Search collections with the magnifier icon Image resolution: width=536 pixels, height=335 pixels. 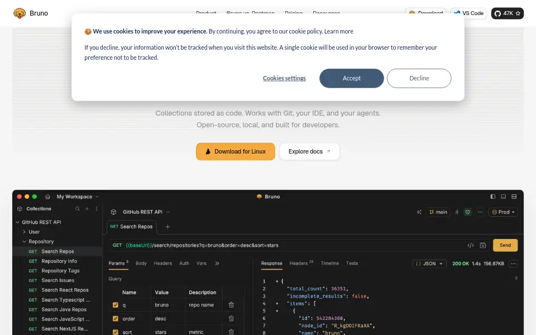point(78,209)
